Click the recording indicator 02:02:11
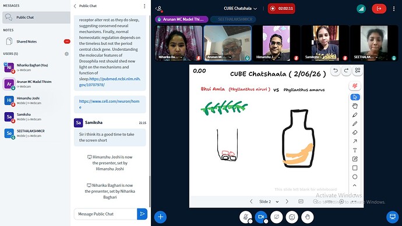 pos(281,9)
